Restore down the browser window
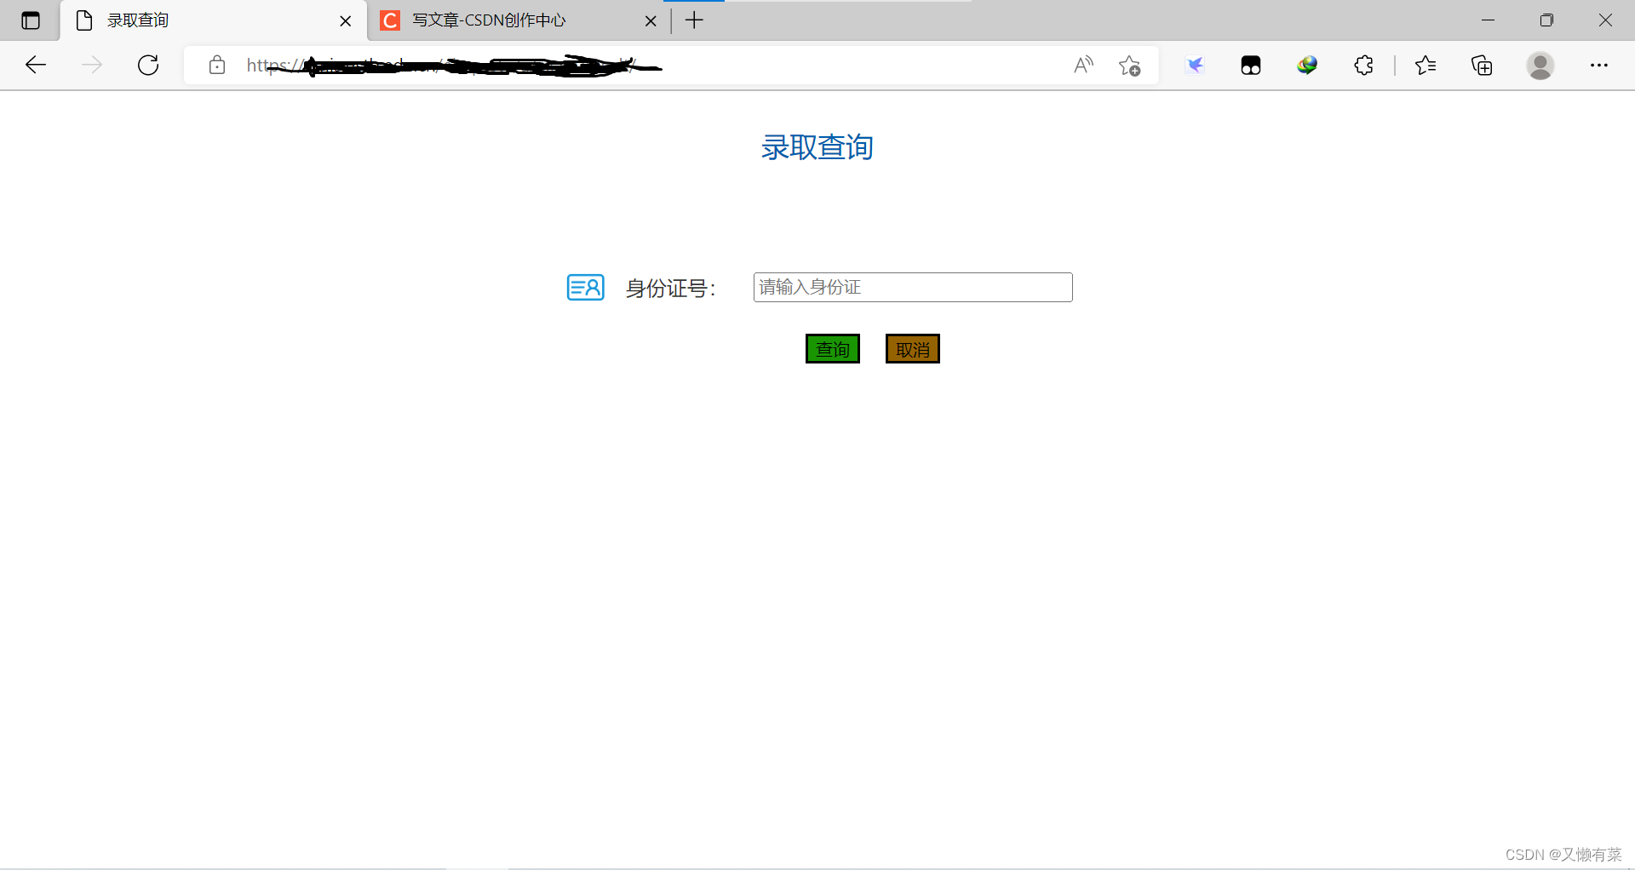The image size is (1635, 870). coord(1546,20)
